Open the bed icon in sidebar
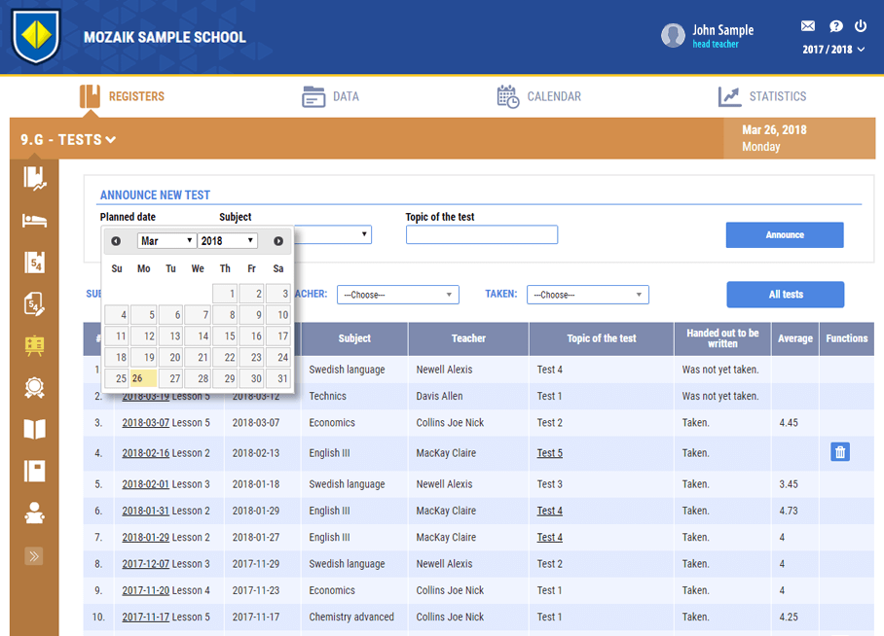Image resolution: width=884 pixels, height=636 pixels. click(34, 221)
